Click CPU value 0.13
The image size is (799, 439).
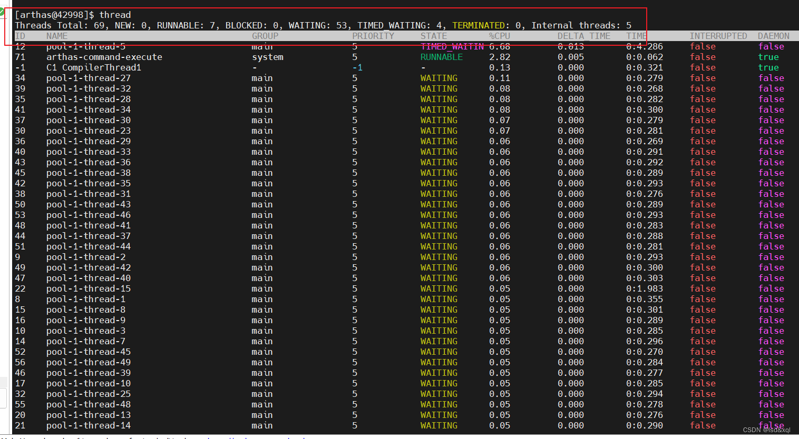(x=500, y=67)
